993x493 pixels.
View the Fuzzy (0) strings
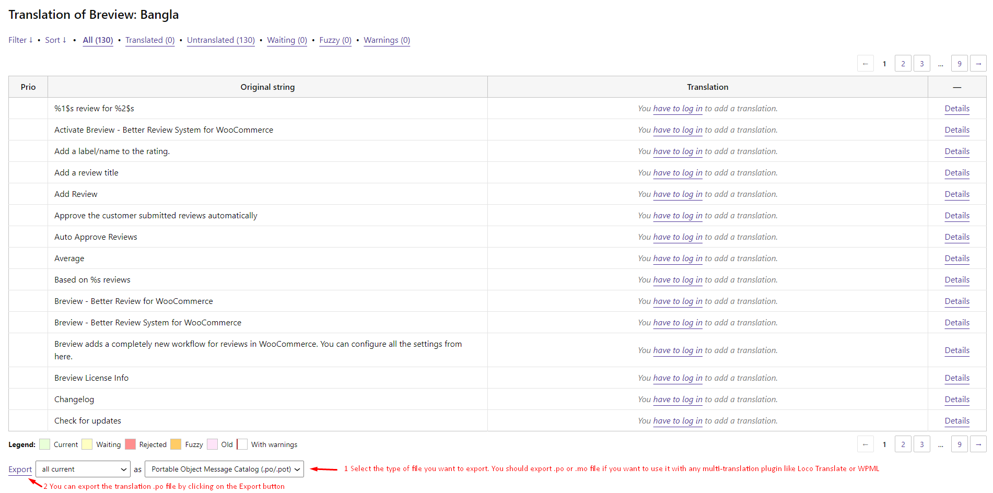[x=335, y=40]
